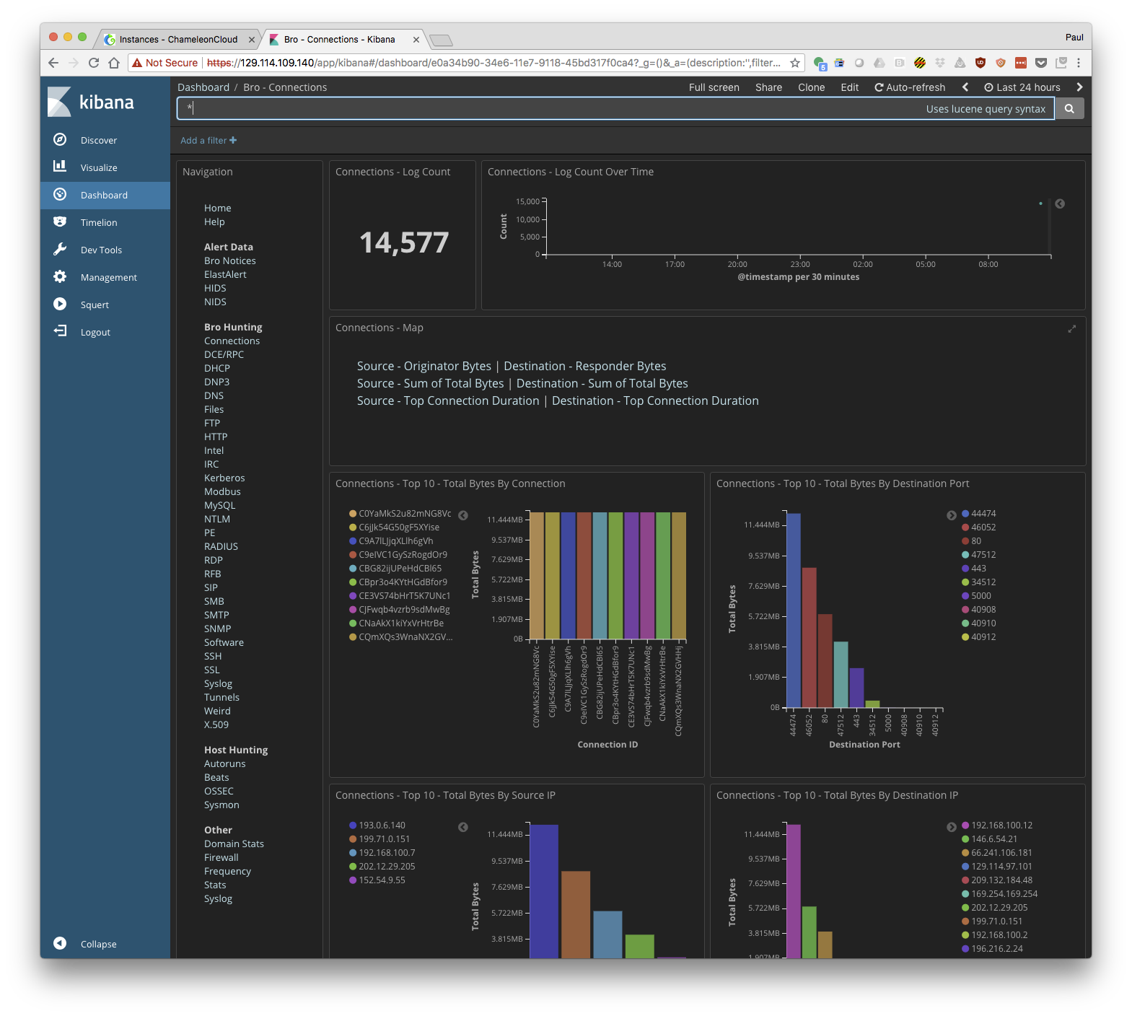The height and width of the screenshot is (1016, 1132).
Task: Open the HTTP hunting link
Action: point(216,437)
